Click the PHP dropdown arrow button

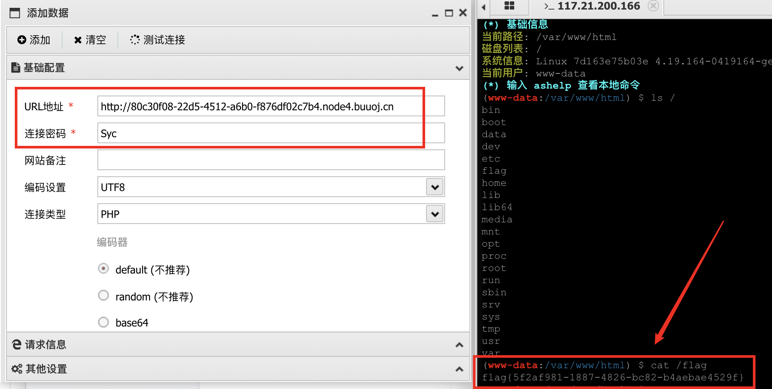coord(435,214)
